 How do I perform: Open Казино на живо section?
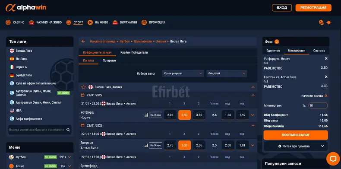coord(45,22)
